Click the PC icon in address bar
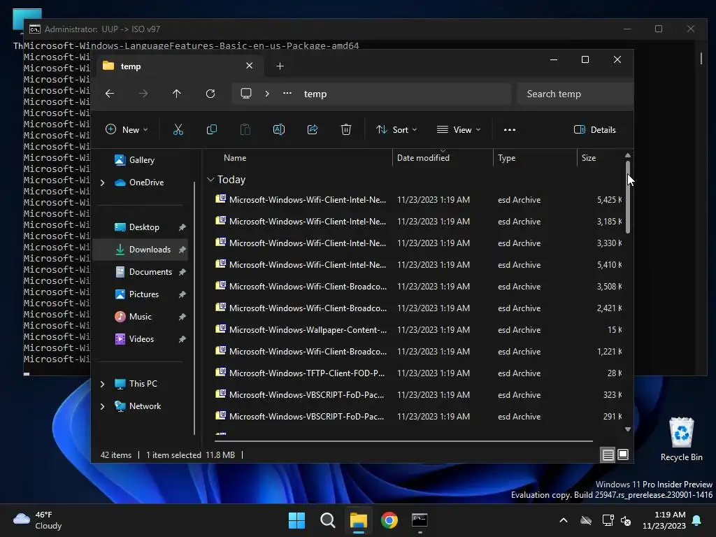The image size is (716, 537). tap(246, 94)
